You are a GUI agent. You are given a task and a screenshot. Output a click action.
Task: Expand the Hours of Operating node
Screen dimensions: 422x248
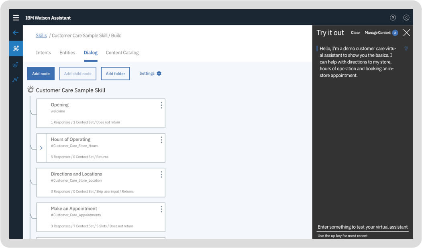[41, 148]
